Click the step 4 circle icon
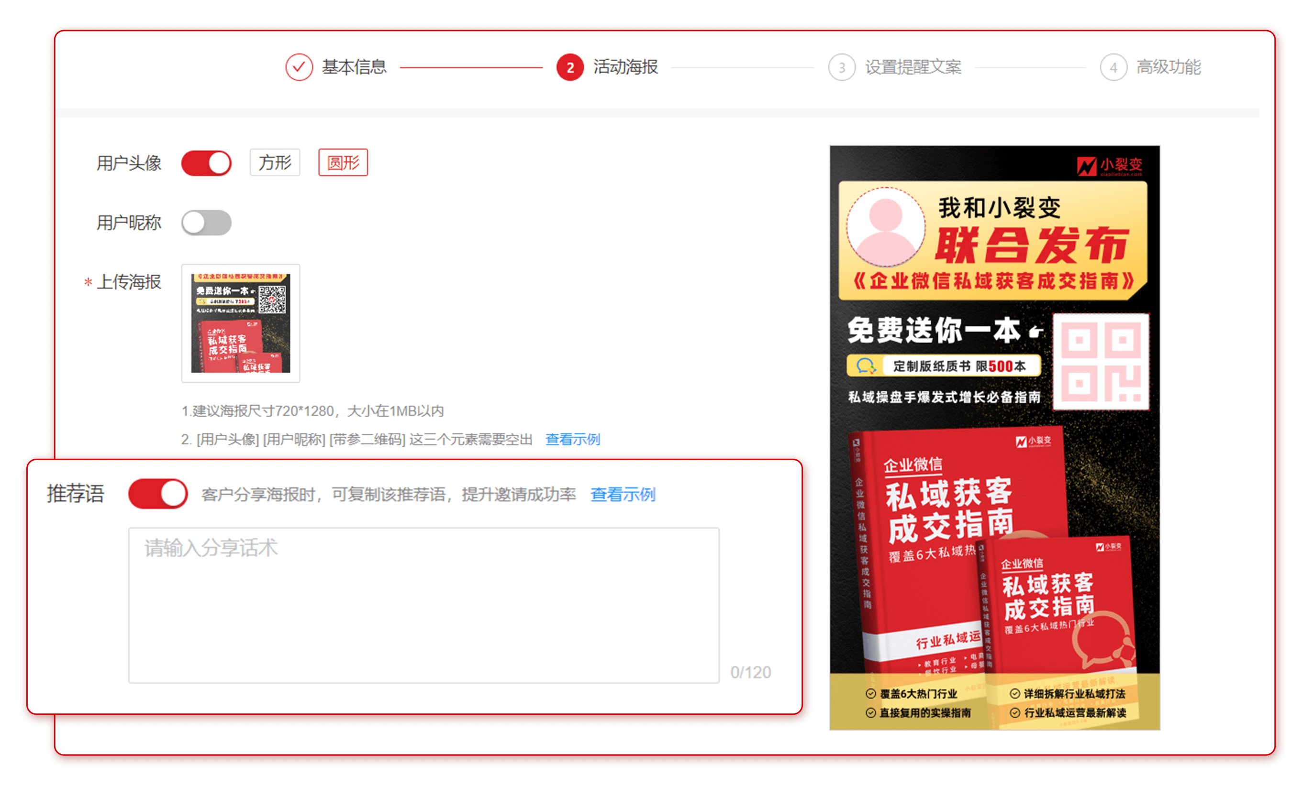 [x=1113, y=67]
